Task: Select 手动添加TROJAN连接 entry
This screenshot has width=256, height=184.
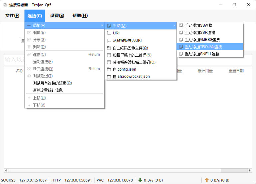Action: point(210,47)
